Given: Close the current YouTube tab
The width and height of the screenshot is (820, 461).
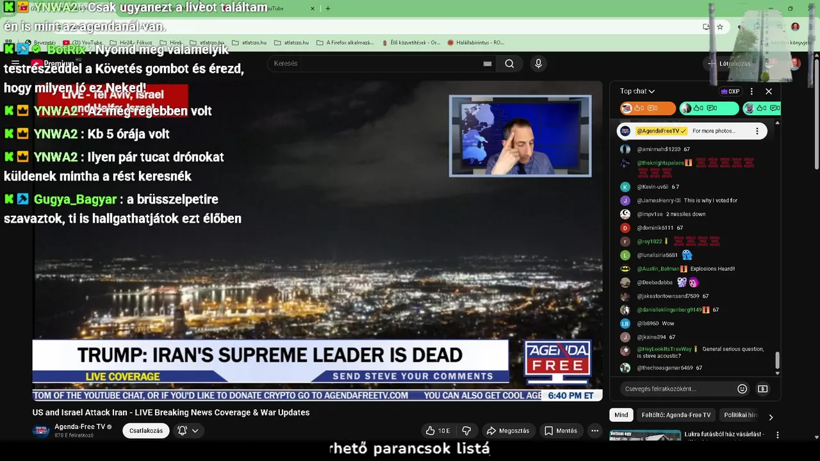Looking at the screenshot, I should point(313,8).
